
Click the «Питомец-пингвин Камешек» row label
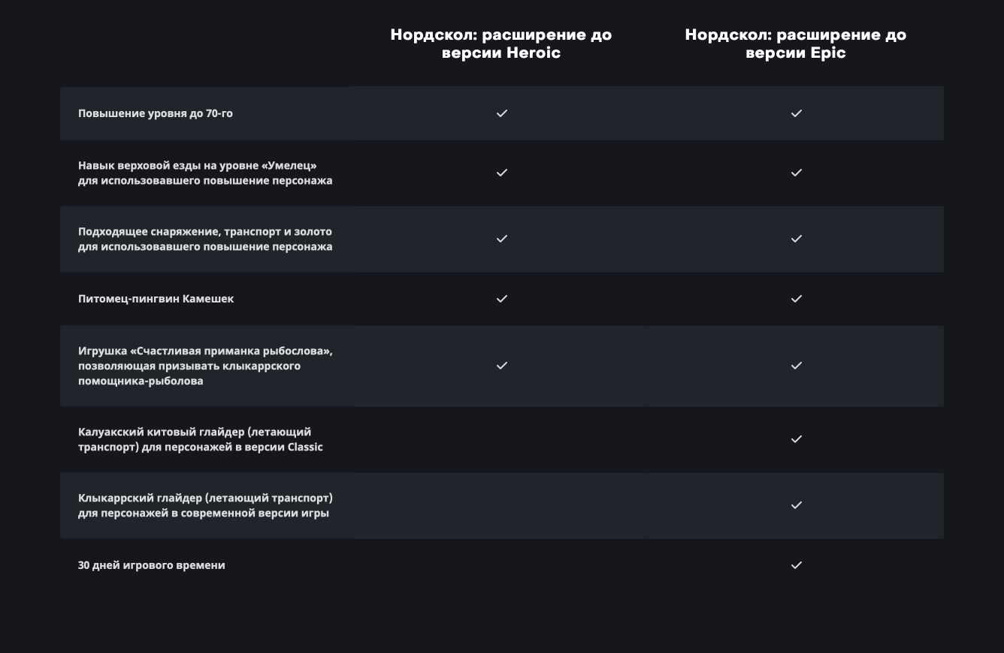[156, 299]
